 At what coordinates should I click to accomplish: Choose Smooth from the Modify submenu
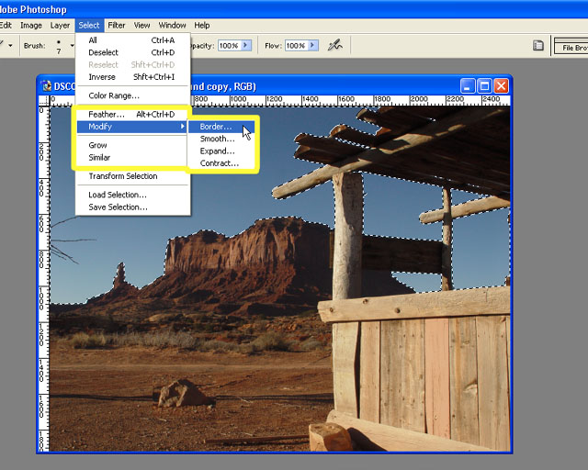(x=221, y=139)
